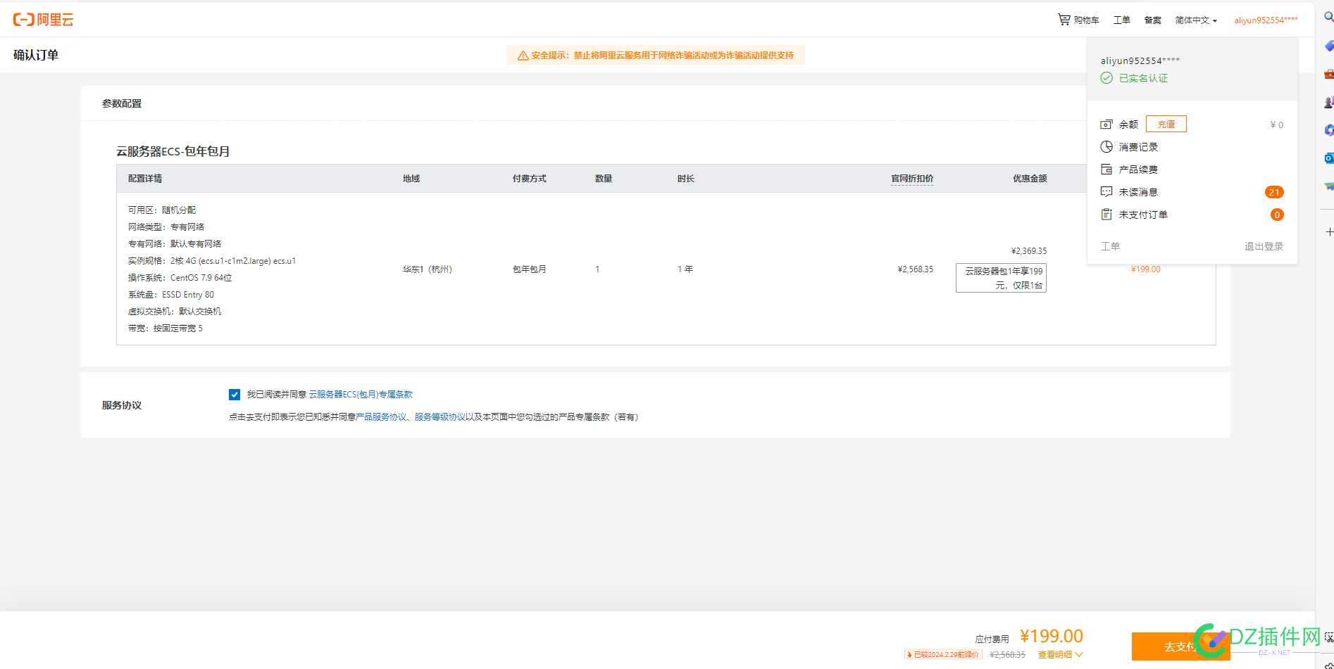Screen dimensions: 1334x669
Task: Open 云服务器ECS(包月)专属条款 link
Action: tap(361, 395)
